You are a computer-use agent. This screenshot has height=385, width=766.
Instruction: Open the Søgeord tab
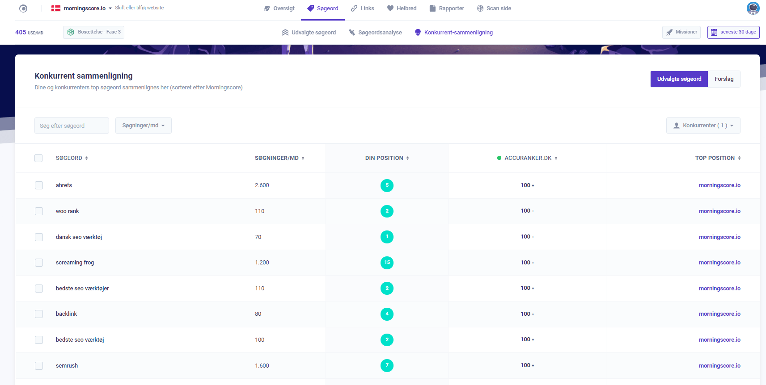coord(323,8)
